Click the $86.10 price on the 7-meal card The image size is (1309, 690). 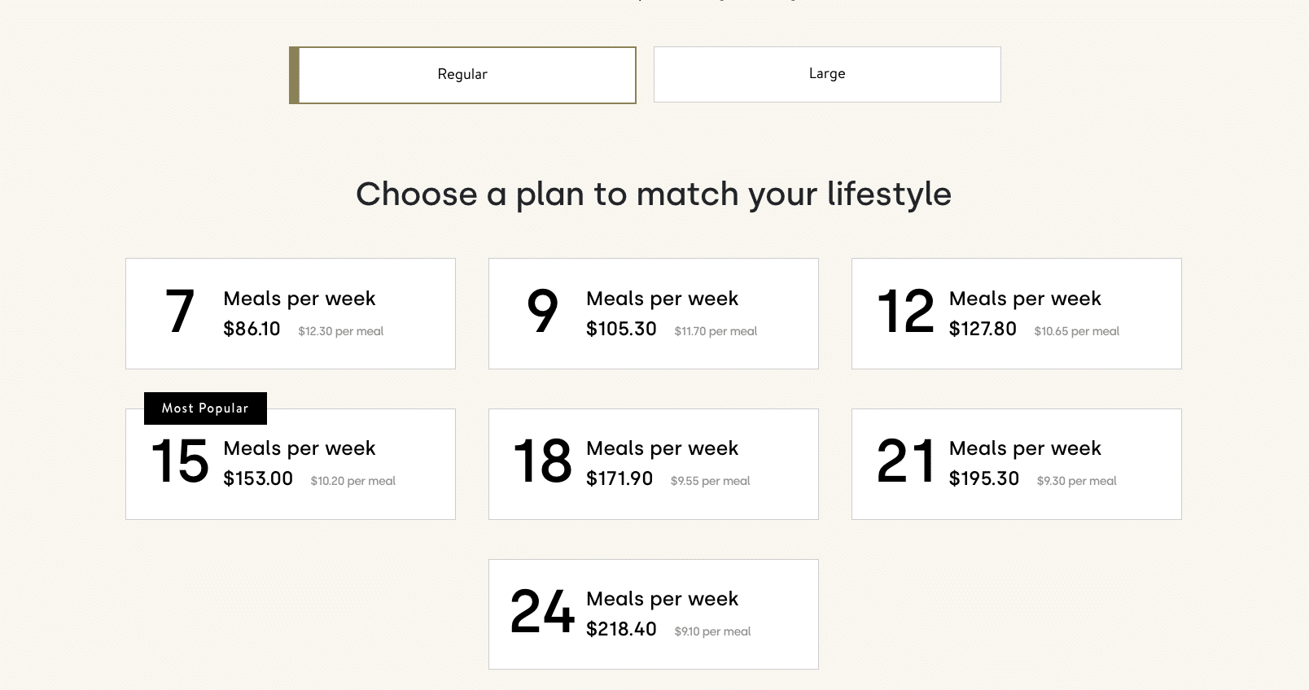coord(251,330)
